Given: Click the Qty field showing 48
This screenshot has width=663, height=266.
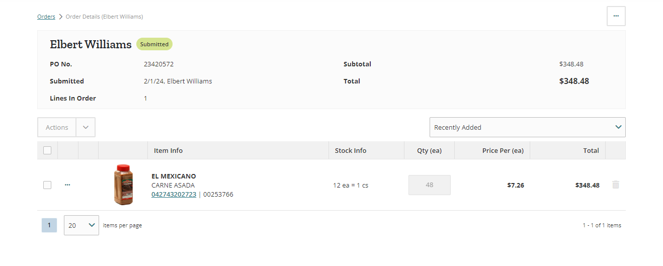Looking at the screenshot, I should 430,185.
